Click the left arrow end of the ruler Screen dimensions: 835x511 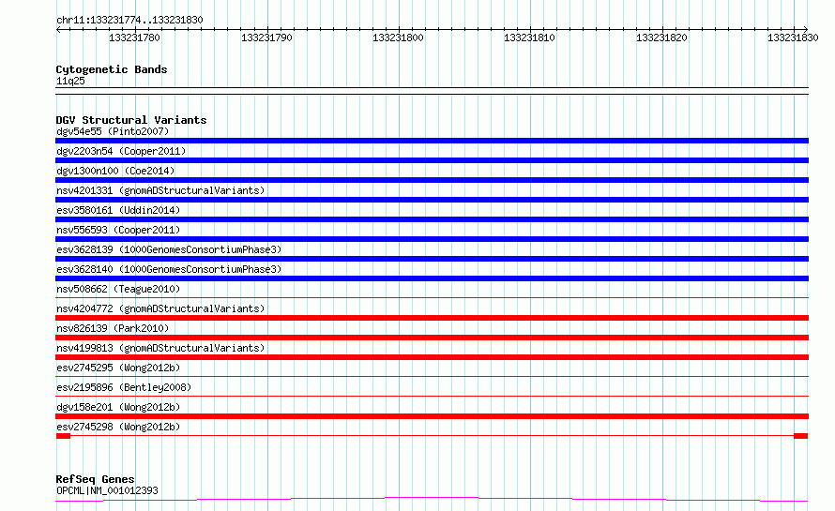[58, 29]
